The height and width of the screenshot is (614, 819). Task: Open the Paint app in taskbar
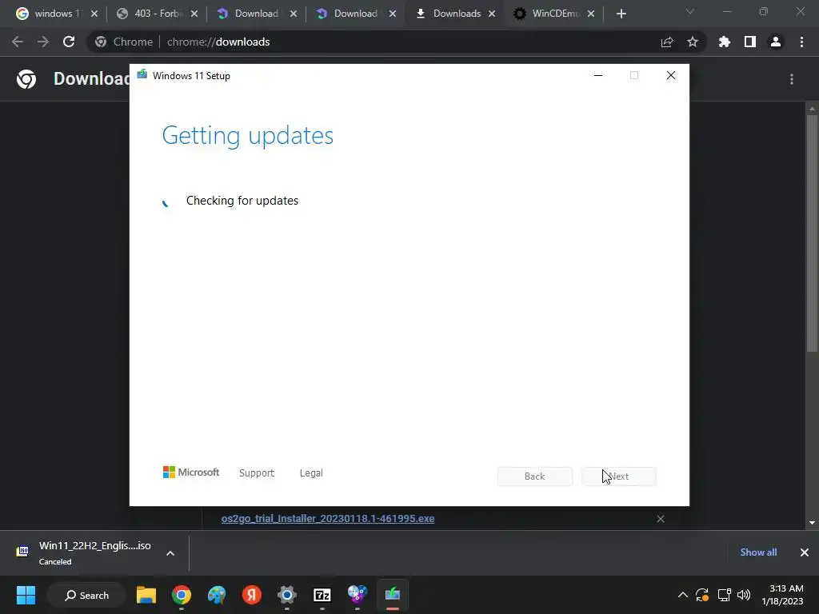click(216, 595)
